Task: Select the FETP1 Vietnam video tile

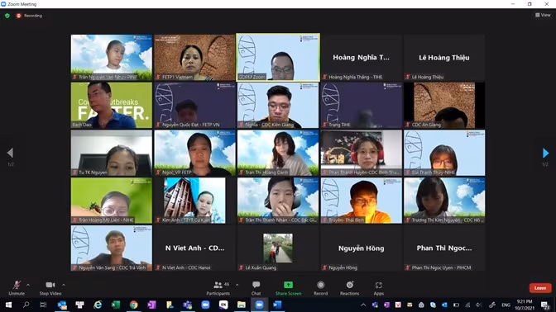Action: (x=194, y=57)
